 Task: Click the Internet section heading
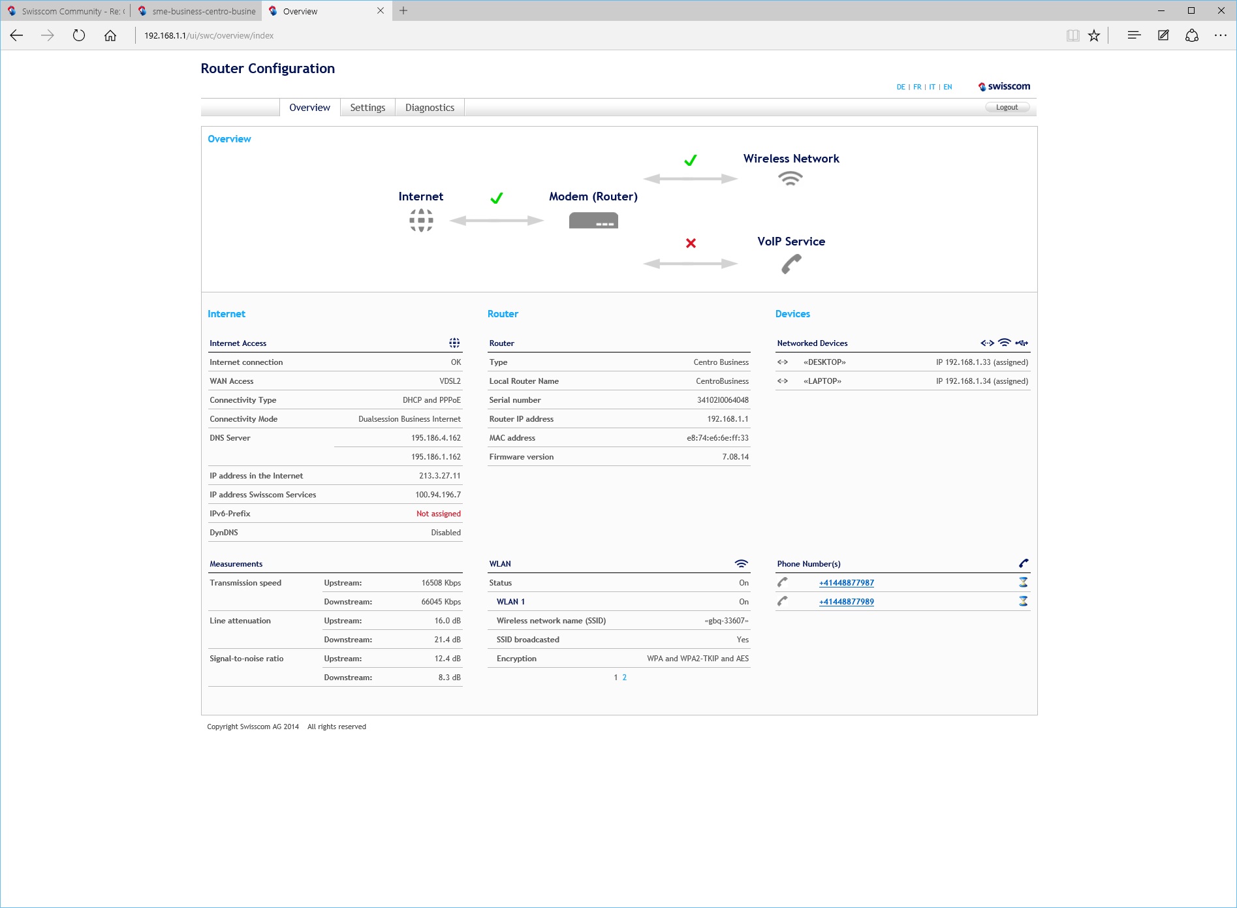pos(226,314)
